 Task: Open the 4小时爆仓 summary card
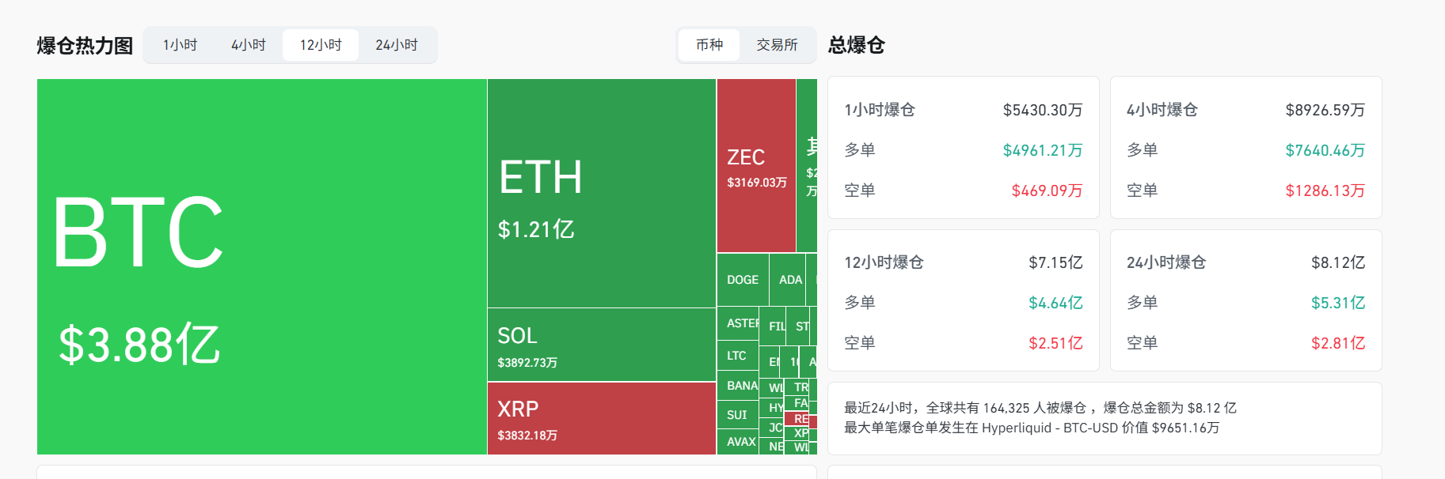click(1245, 148)
